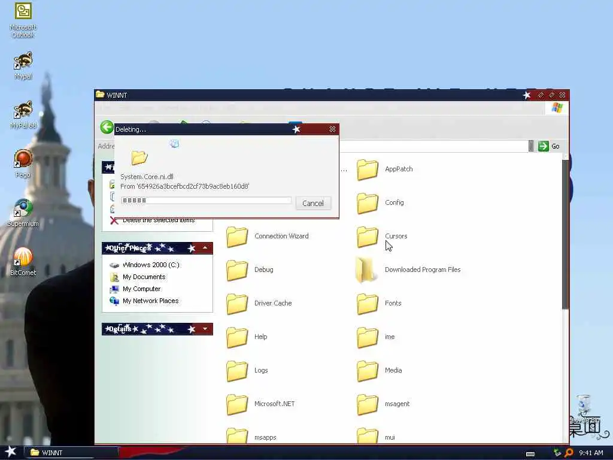
Task: Select the AppPatch folder
Action: click(385, 170)
